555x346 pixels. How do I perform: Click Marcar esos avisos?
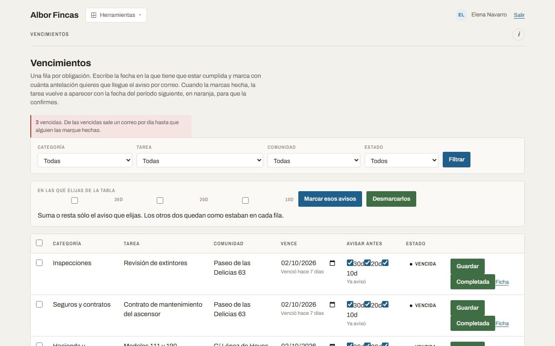[330, 199]
